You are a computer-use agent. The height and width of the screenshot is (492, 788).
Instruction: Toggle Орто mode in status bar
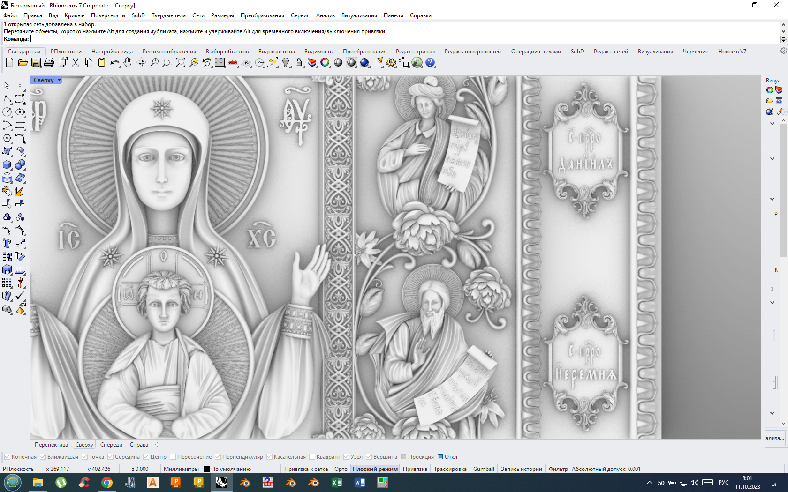pos(341,469)
